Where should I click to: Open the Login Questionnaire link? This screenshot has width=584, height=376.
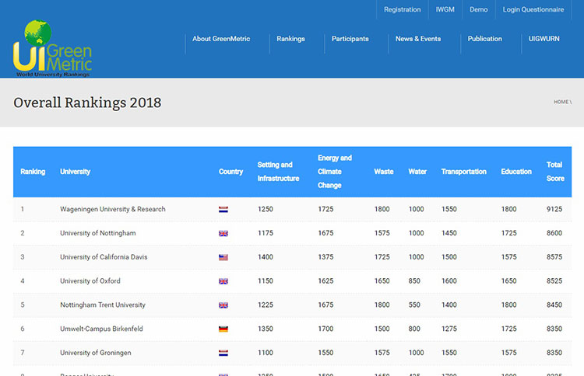coord(533,9)
